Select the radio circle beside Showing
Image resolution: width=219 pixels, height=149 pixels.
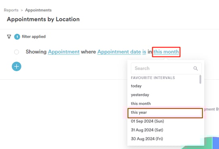click(x=17, y=52)
